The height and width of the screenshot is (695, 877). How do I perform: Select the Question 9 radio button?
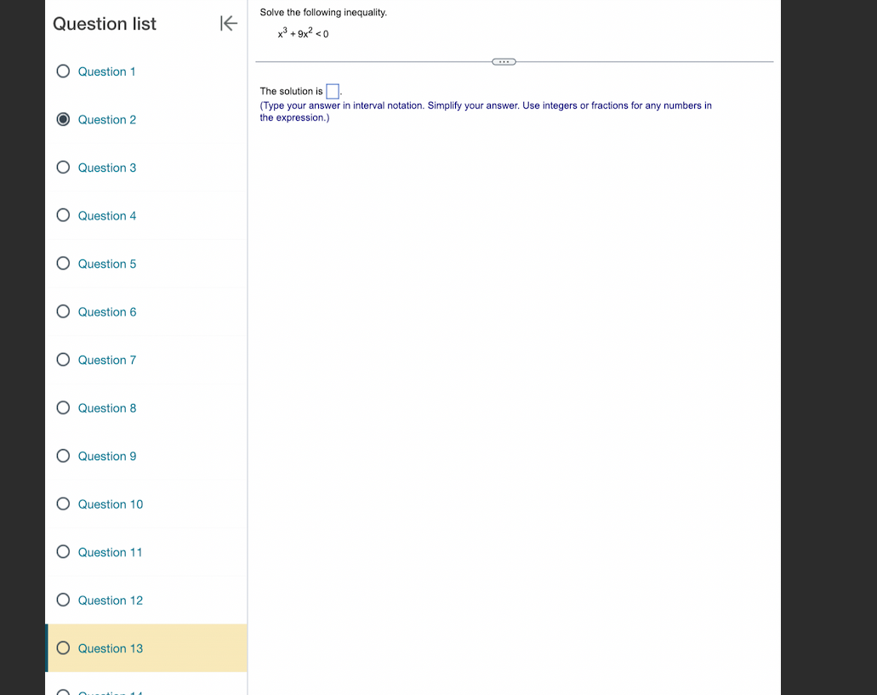pos(63,456)
